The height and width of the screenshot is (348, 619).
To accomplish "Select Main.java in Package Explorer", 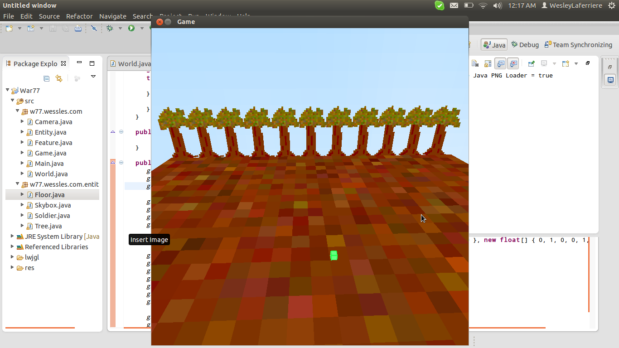I will [x=49, y=164].
